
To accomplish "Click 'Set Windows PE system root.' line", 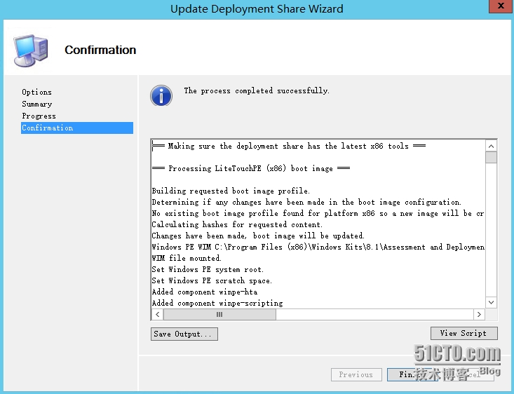I will pyautogui.click(x=208, y=269).
